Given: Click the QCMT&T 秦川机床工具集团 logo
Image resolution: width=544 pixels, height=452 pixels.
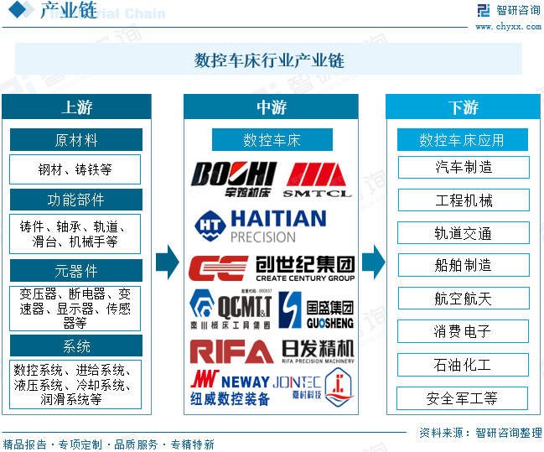Looking at the screenshot, I should [231, 309].
